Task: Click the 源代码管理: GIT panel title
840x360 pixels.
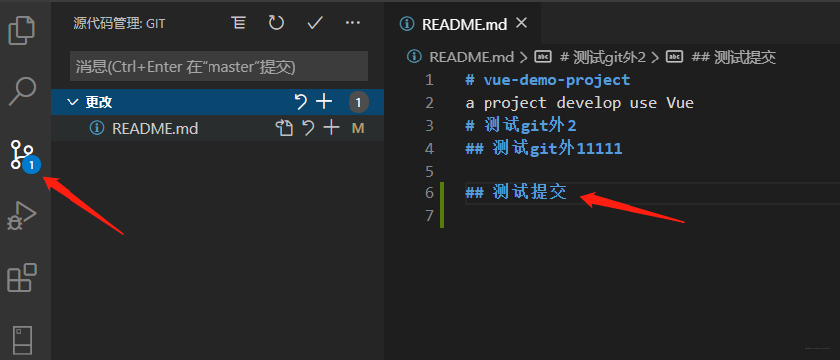Action: pyautogui.click(x=119, y=23)
